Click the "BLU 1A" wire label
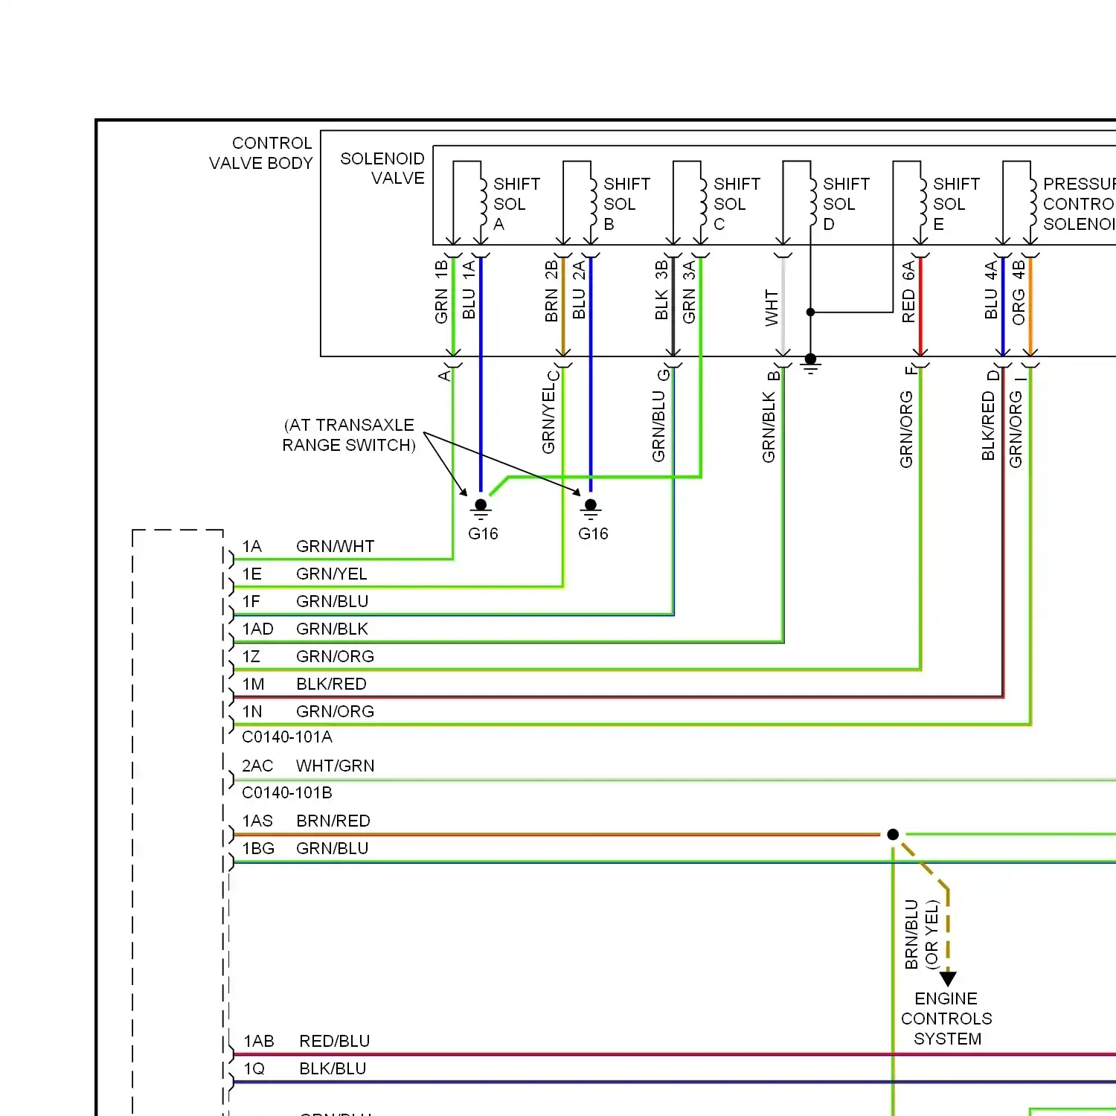 coord(469,290)
